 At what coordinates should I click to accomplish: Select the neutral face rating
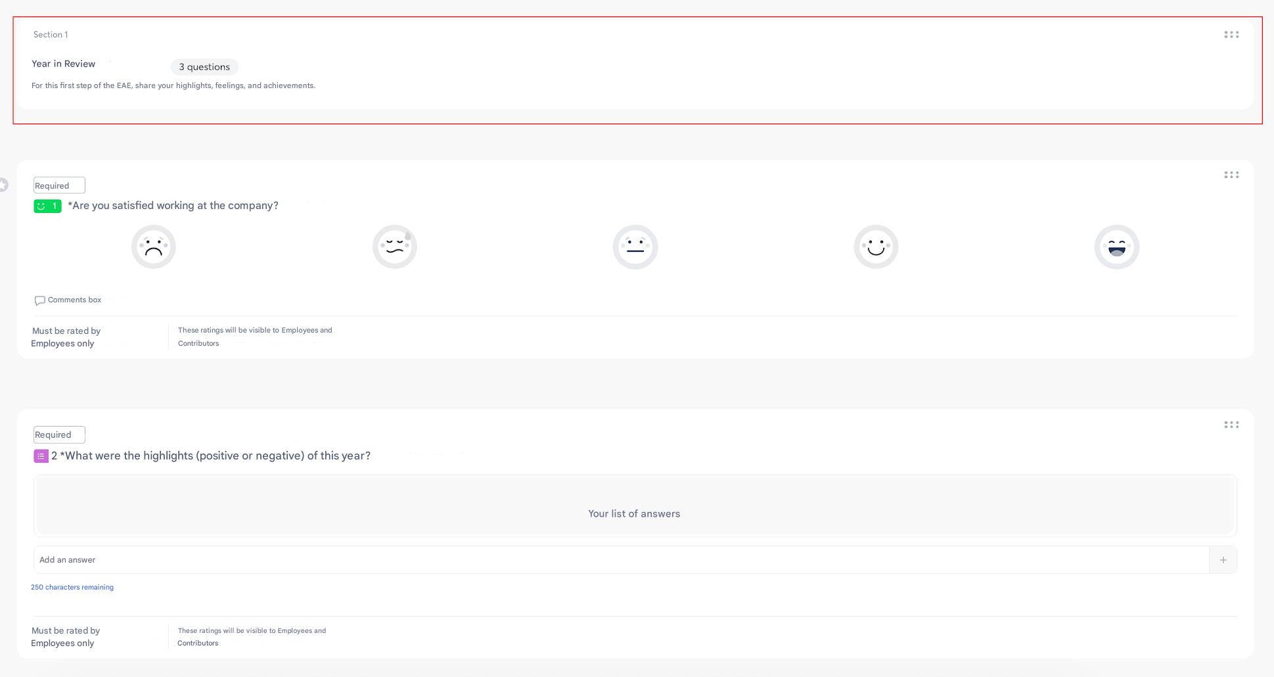point(635,247)
